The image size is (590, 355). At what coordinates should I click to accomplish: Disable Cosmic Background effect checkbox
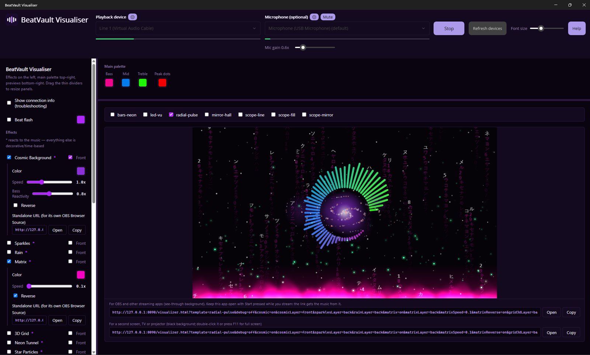9,157
